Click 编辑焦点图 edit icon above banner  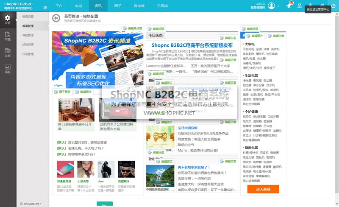point(133,28)
